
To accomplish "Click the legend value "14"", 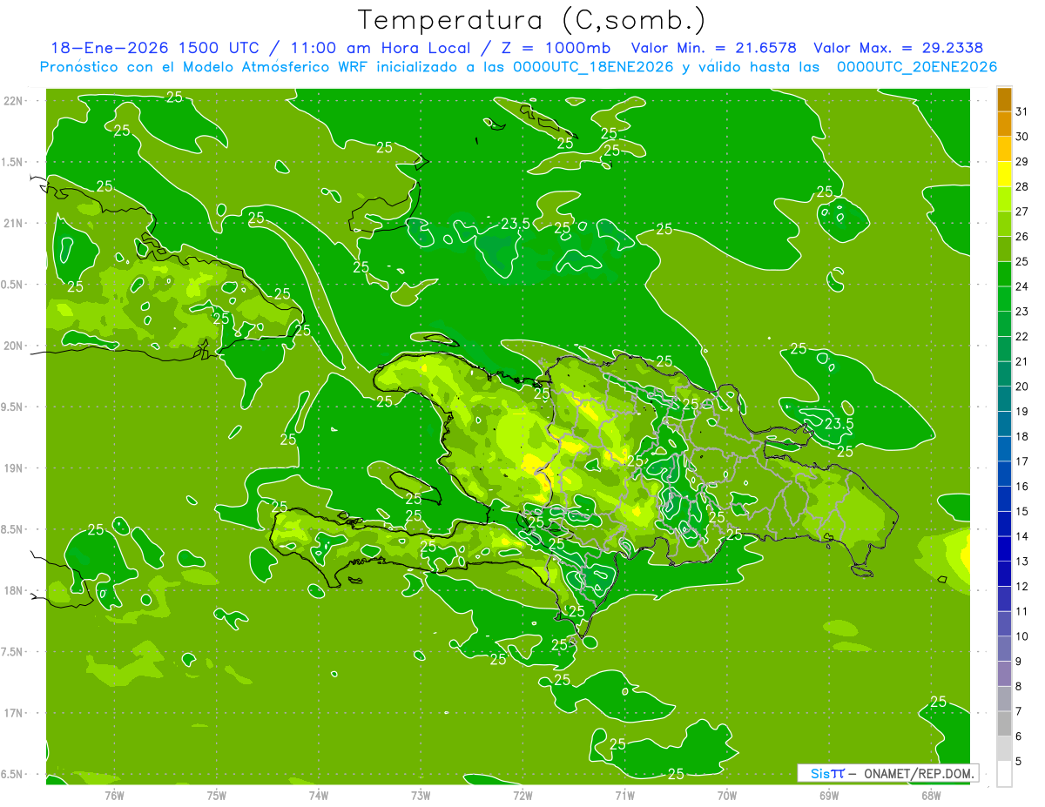I will tap(1021, 536).
